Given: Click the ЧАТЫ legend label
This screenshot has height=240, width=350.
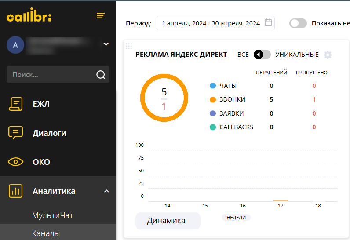Looking at the screenshot, I should point(228,86).
